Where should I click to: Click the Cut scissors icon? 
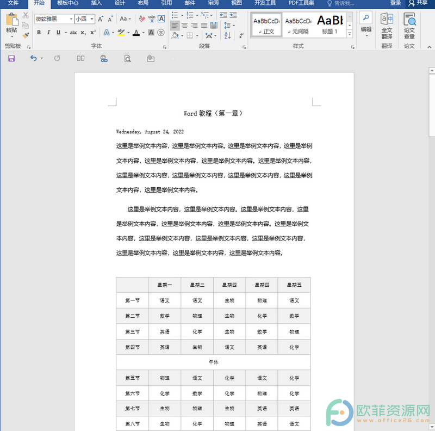tap(26, 15)
